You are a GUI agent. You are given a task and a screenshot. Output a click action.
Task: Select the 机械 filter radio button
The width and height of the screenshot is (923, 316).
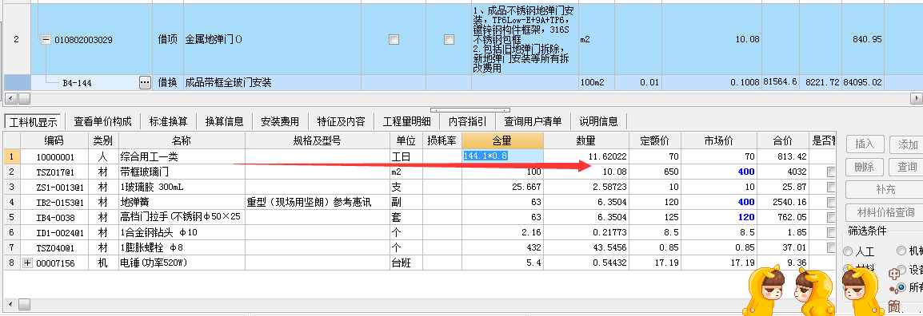point(901,251)
